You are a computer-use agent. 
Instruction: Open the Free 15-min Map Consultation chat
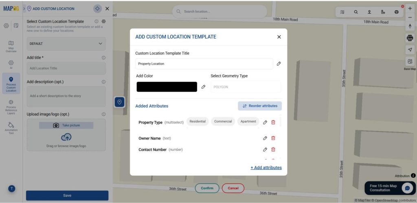point(390,188)
